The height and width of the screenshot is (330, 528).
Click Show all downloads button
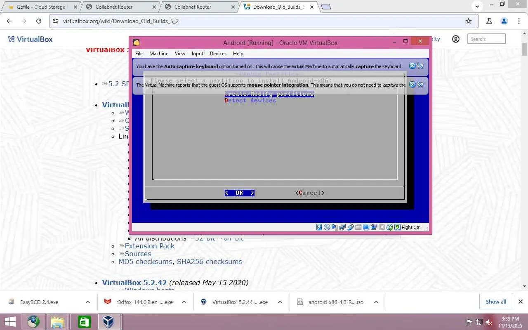(496, 302)
